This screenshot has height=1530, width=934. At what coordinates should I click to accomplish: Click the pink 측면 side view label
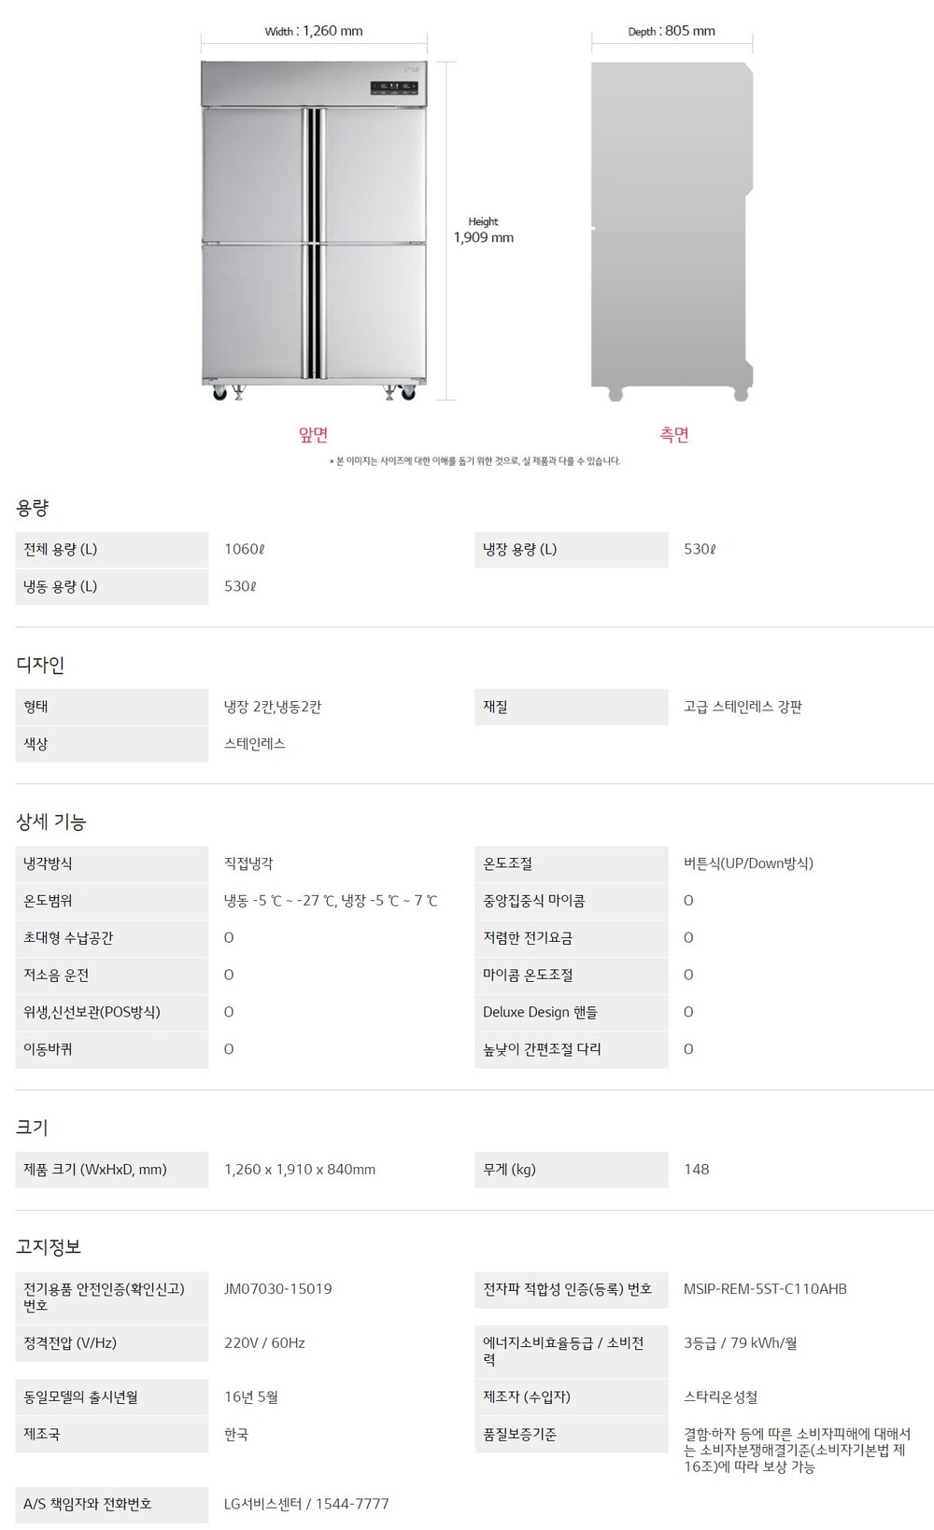(x=674, y=434)
